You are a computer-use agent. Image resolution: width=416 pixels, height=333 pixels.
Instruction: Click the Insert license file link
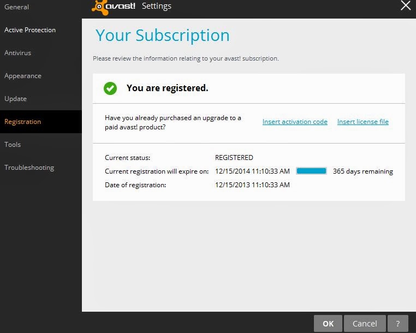coord(362,122)
